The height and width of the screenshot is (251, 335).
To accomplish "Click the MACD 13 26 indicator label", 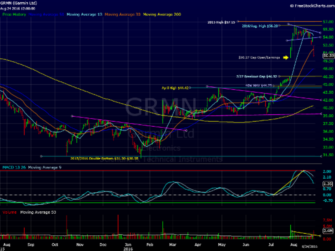I will click(x=14, y=167).
